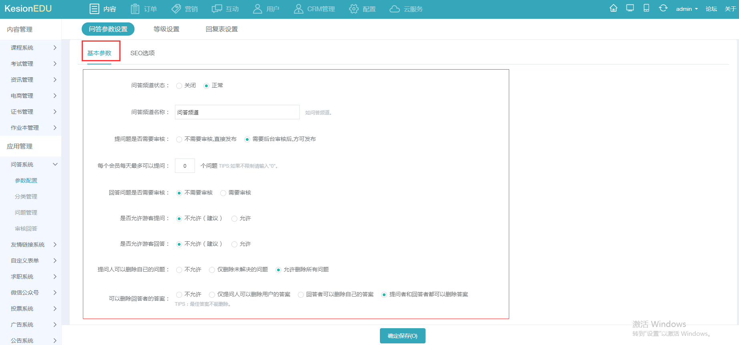Open the 订单 orders menu icon
This screenshot has width=739, height=345.
[135, 9]
